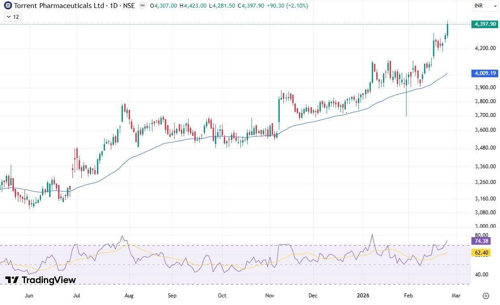Click the 3,700.00 price scale label
The image size is (500, 305).
485,115
